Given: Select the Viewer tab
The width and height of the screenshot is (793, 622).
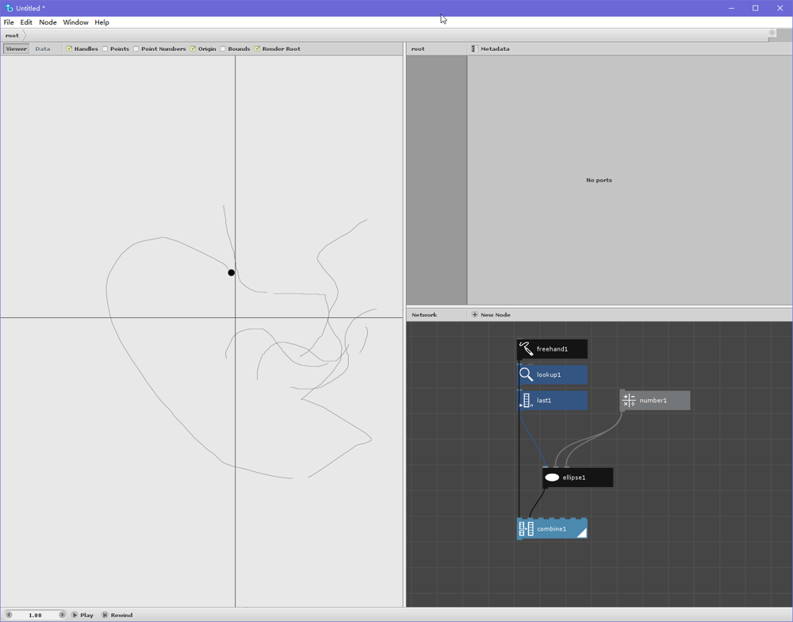Looking at the screenshot, I should [x=16, y=48].
